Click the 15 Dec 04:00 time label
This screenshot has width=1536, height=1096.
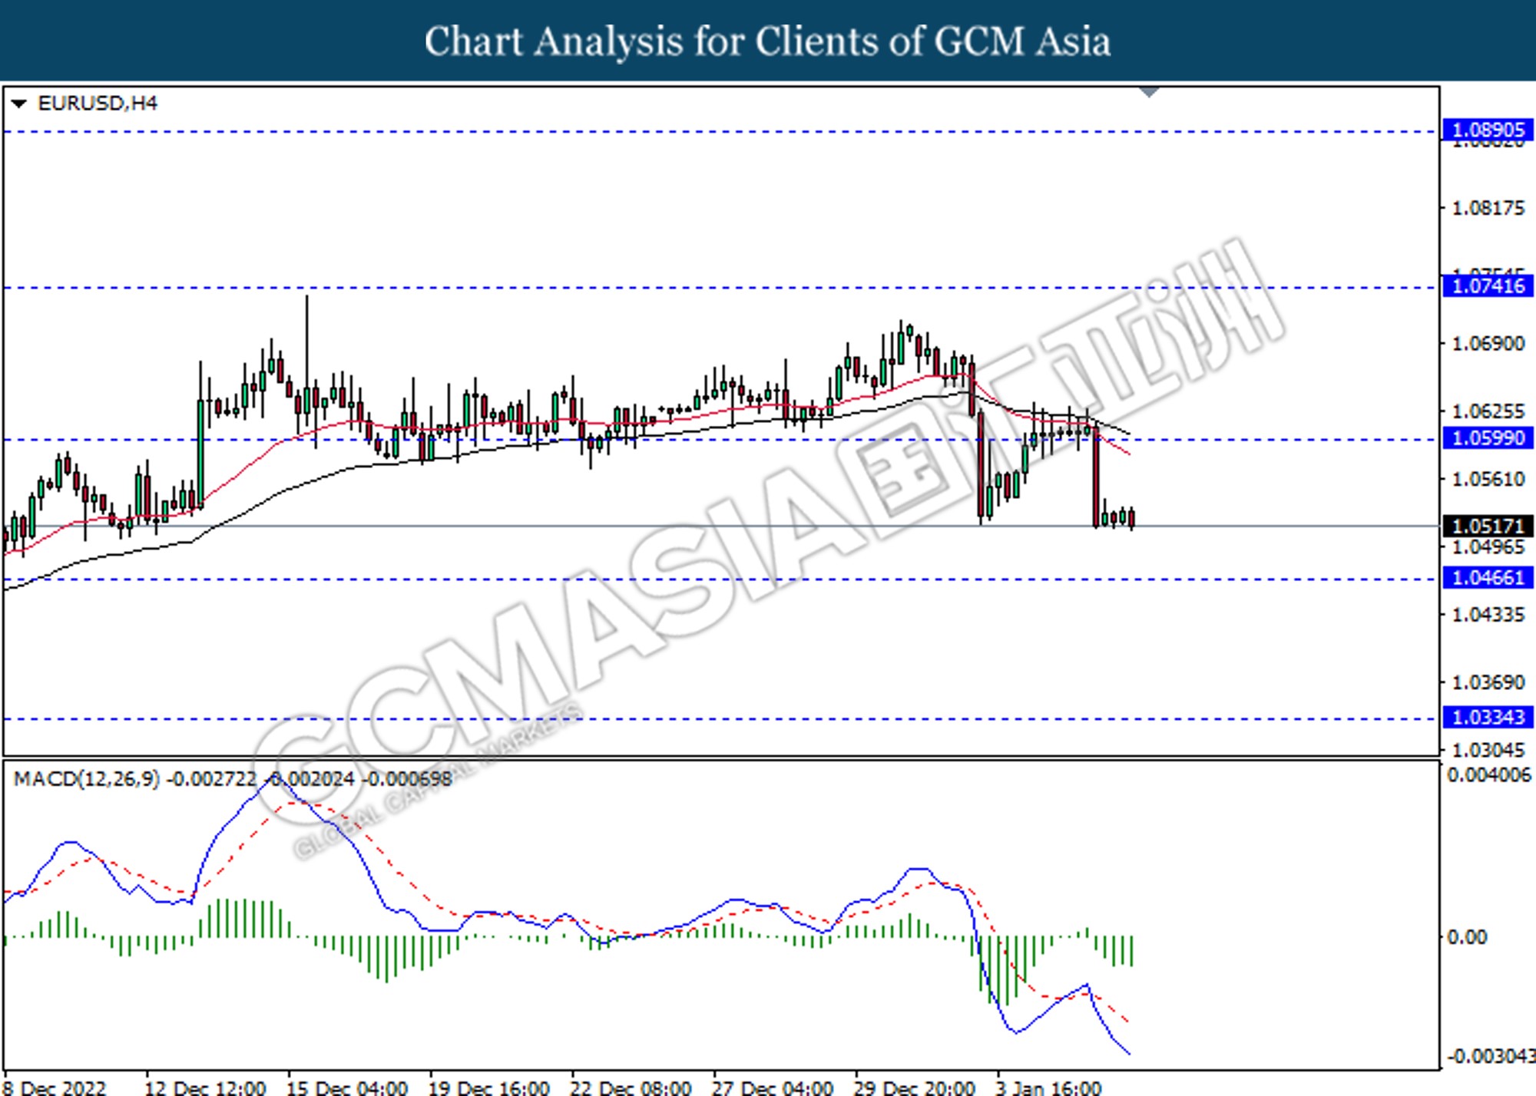click(x=347, y=1088)
